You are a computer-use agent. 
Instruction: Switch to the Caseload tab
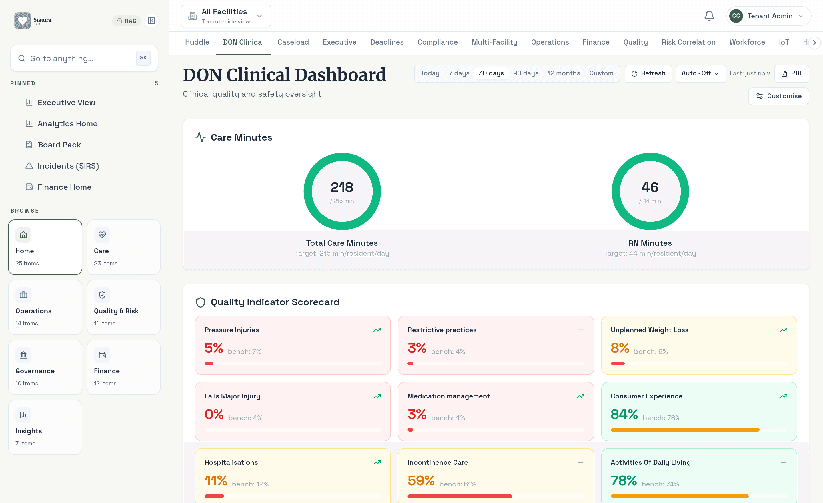click(x=293, y=42)
